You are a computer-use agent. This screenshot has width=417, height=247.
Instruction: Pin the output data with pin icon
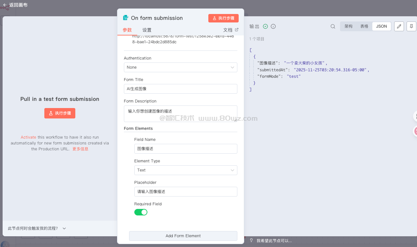(411, 26)
